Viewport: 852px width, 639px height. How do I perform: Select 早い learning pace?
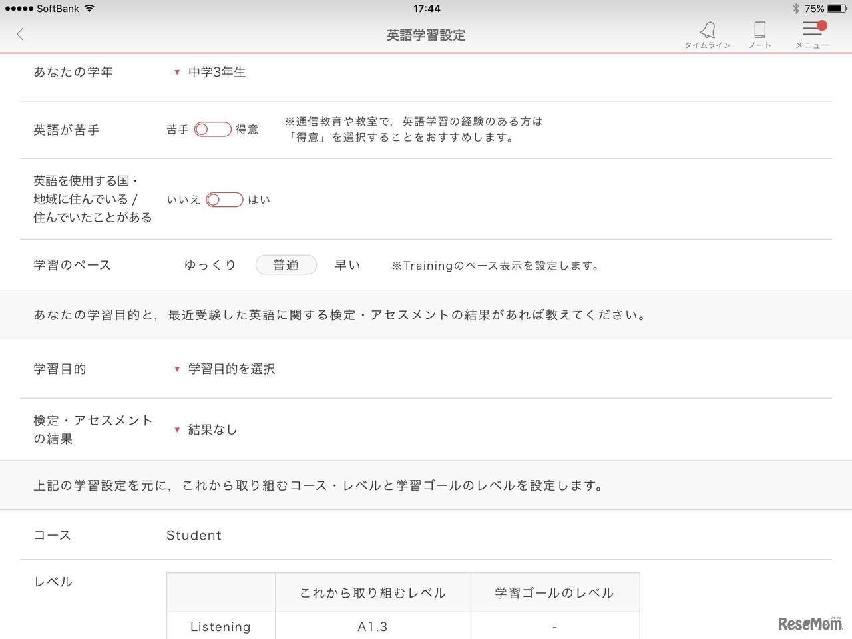click(347, 264)
